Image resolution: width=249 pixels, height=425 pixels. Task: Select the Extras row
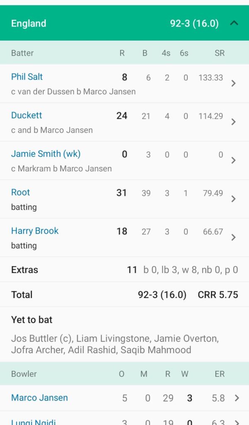[124, 270]
